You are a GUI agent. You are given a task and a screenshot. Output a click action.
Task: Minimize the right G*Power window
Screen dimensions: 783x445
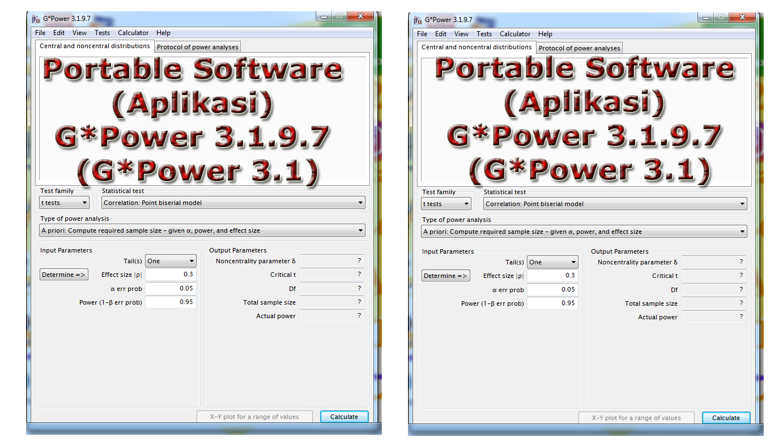[x=706, y=18]
